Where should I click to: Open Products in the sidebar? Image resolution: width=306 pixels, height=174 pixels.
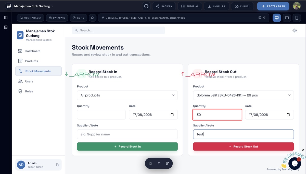tap(39, 61)
